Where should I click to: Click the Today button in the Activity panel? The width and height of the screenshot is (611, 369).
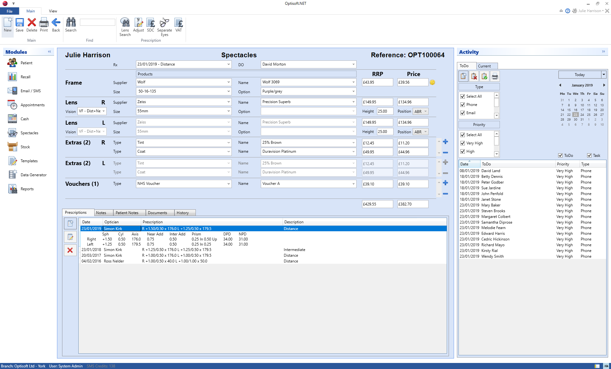(579, 74)
